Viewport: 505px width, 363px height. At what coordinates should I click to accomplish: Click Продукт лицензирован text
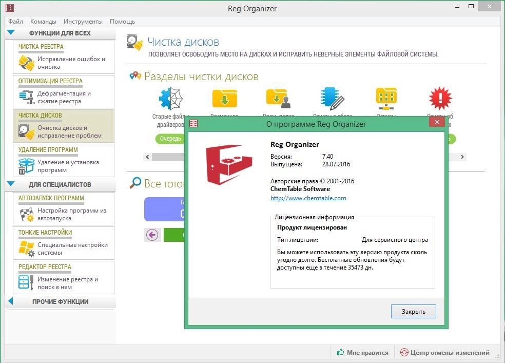[x=312, y=227]
